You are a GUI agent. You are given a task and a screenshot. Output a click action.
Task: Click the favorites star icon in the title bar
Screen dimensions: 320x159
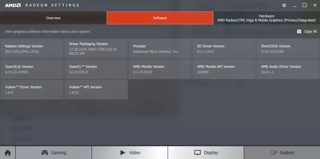tap(284, 5)
